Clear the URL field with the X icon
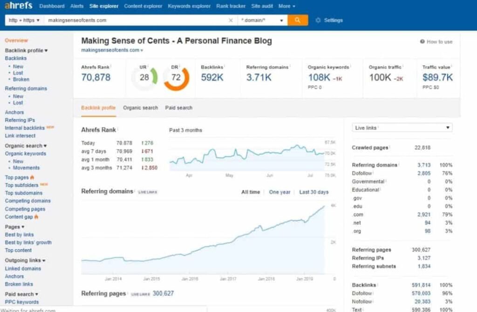The width and height of the screenshot is (477, 312). point(231,20)
